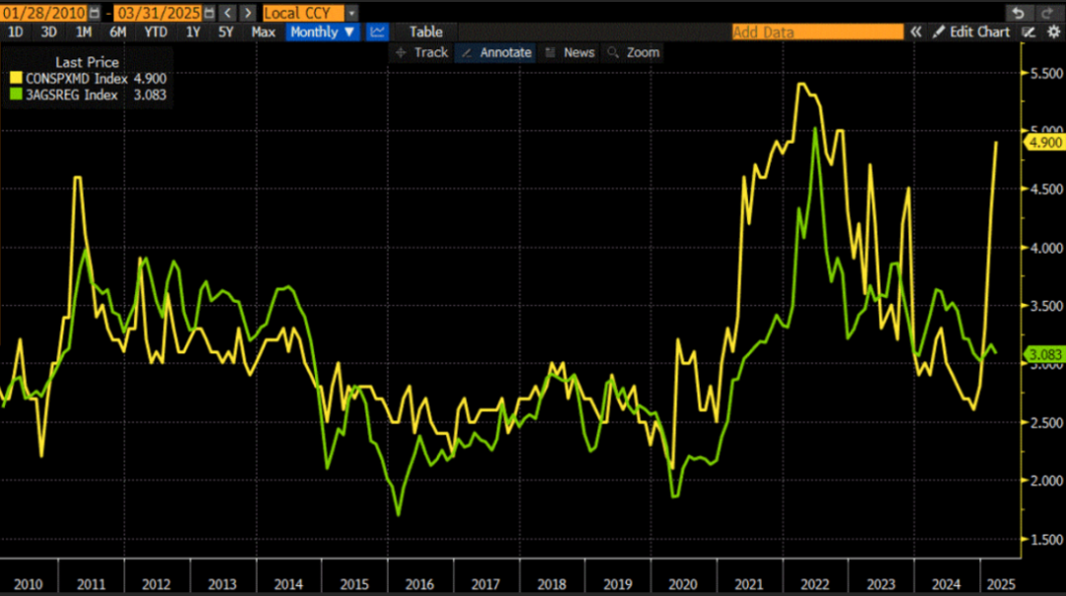Open chart settings gear icon

pos(1053,32)
